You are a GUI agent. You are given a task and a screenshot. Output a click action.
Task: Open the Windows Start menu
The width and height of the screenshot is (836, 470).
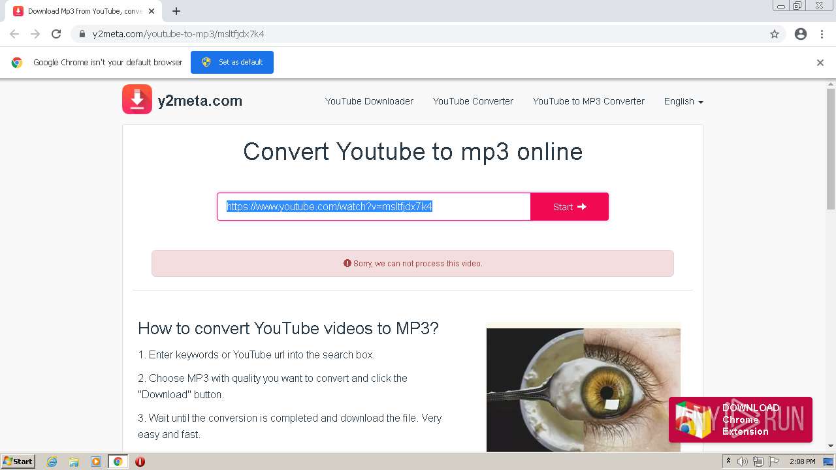(18, 462)
